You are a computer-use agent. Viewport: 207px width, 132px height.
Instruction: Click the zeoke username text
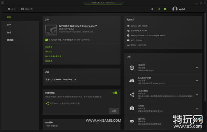tap(182, 9)
